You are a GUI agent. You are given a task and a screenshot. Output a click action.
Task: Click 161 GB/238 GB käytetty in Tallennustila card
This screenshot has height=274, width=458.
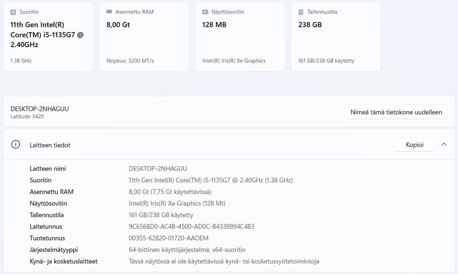(x=326, y=61)
